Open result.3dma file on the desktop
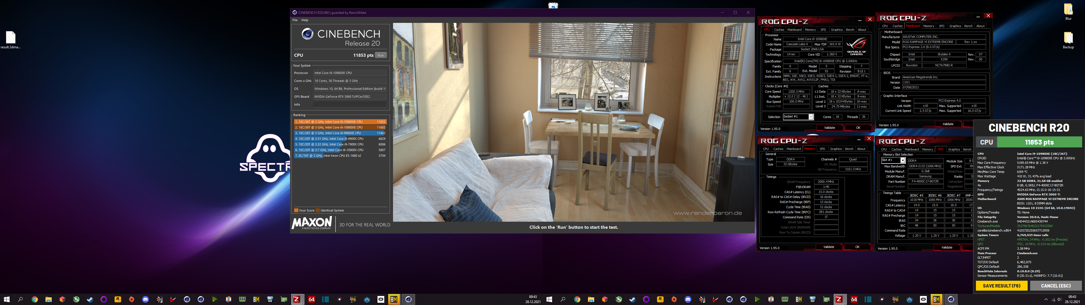The width and height of the screenshot is (1085, 305). pos(10,40)
